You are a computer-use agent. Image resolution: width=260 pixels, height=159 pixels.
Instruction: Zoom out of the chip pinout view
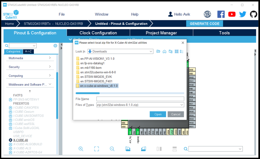112,149
